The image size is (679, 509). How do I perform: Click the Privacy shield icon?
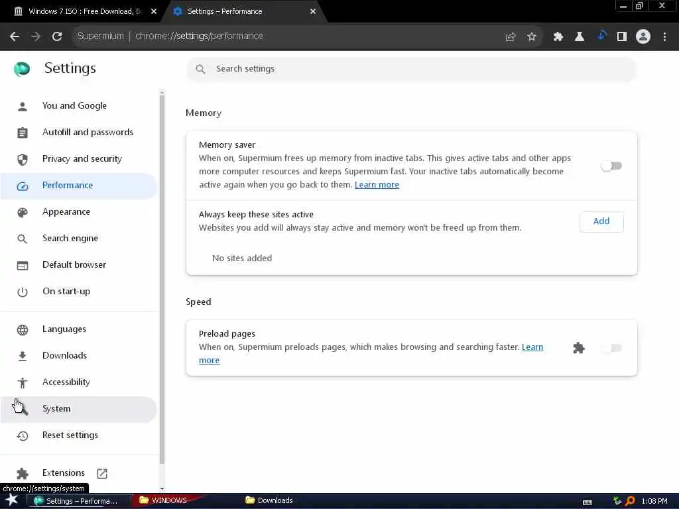[x=23, y=159]
